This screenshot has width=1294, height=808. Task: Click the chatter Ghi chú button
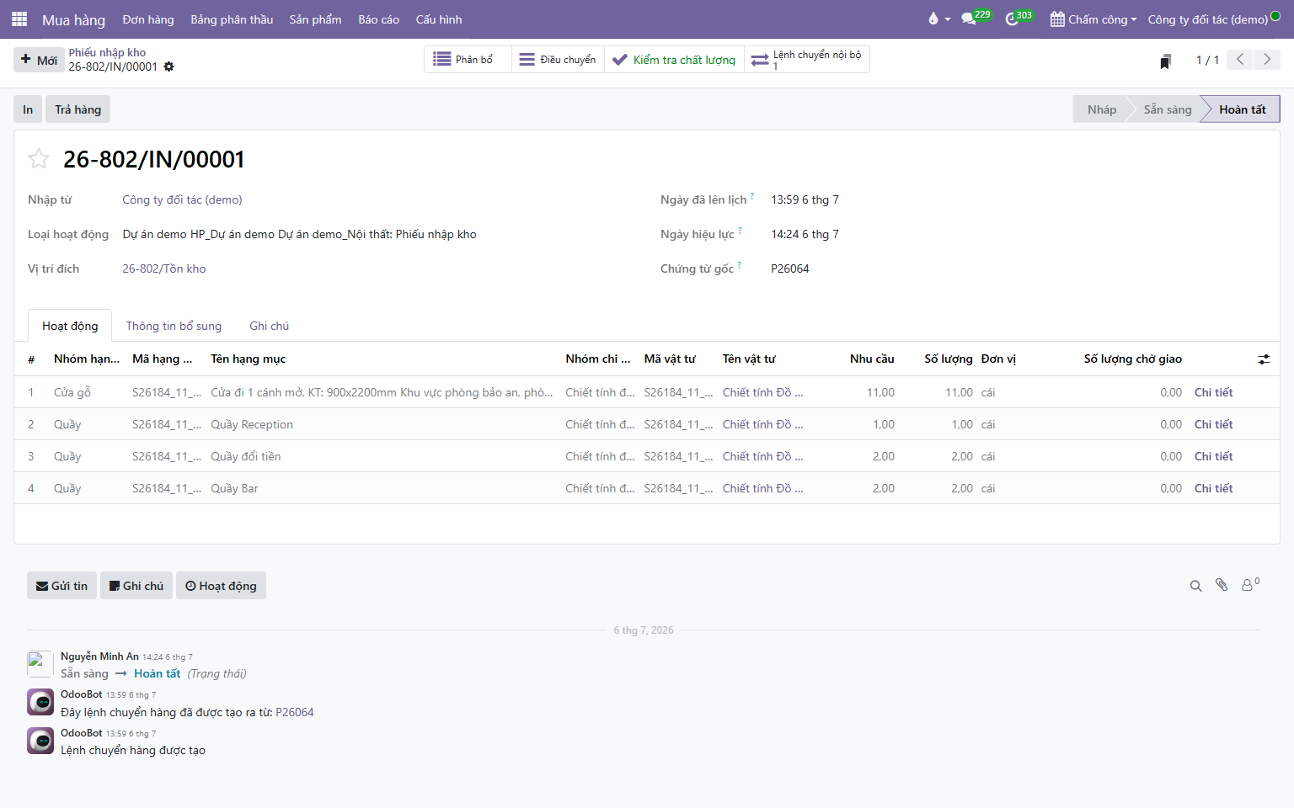pos(136,586)
